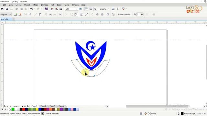Open the View menu

click(x=11, y=5)
